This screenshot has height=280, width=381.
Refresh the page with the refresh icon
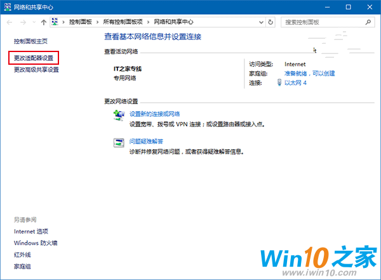pos(271,22)
